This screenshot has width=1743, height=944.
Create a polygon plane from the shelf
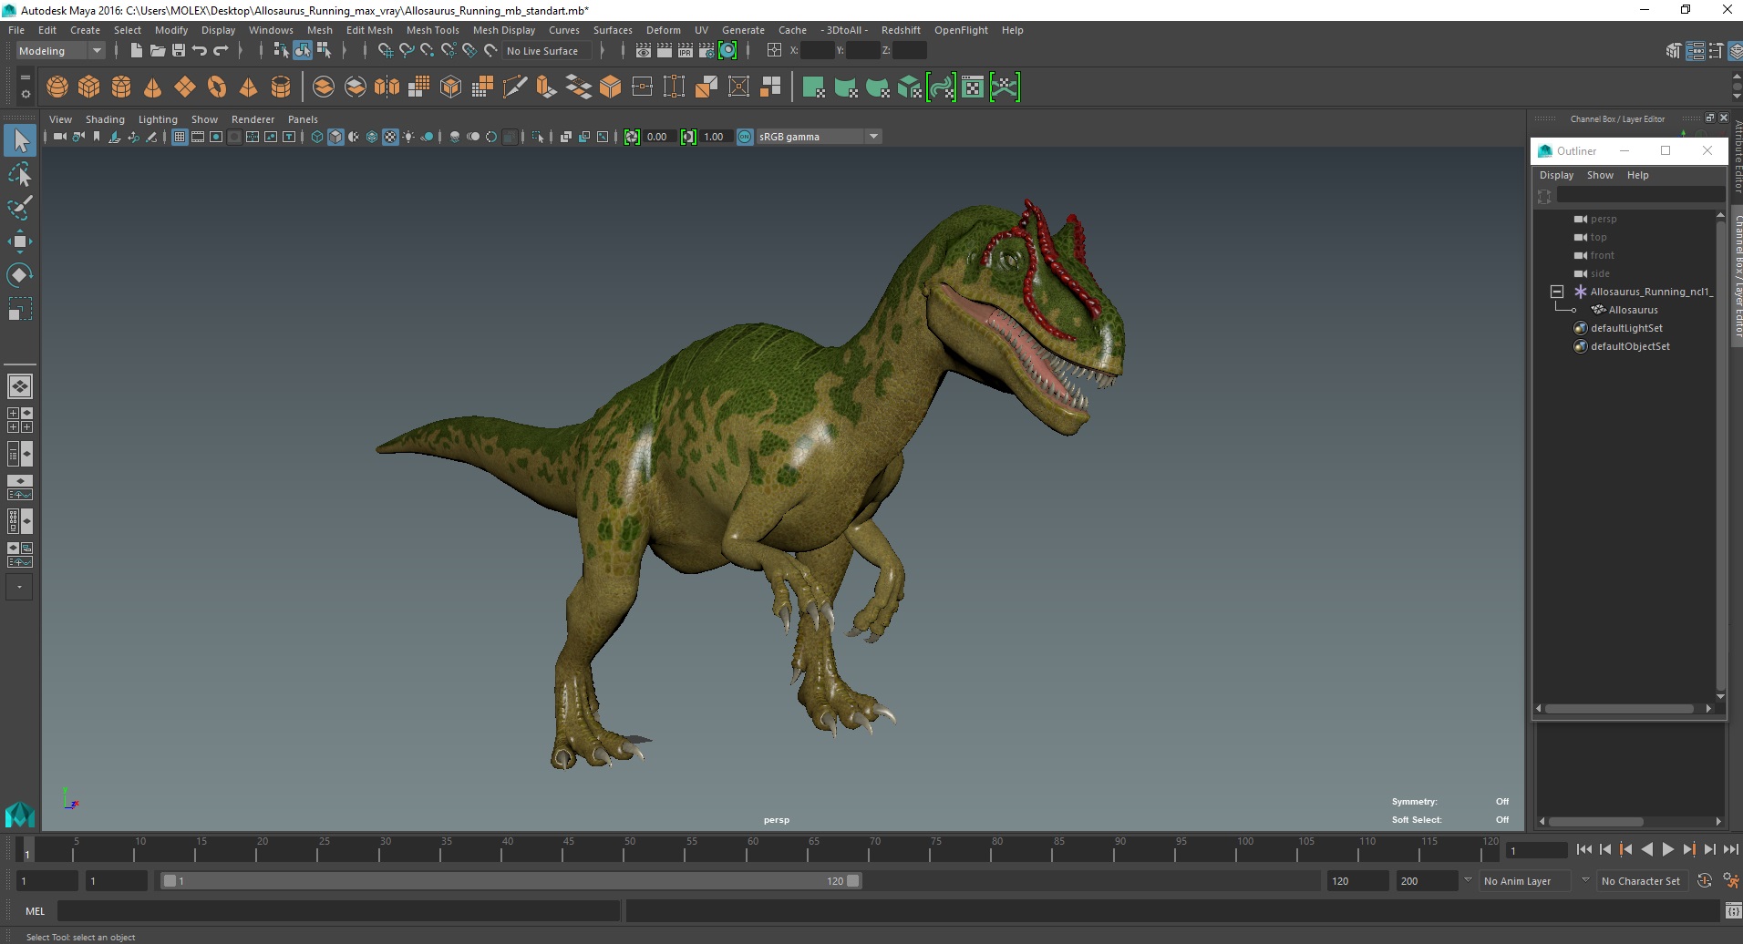click(x=185, y=87)
